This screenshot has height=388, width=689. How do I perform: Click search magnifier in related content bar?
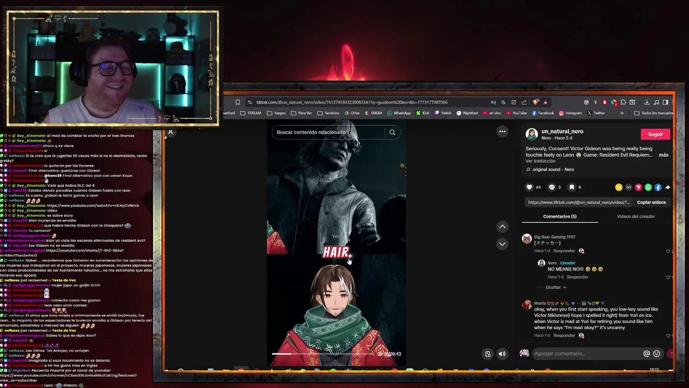[x=392, y=132]
